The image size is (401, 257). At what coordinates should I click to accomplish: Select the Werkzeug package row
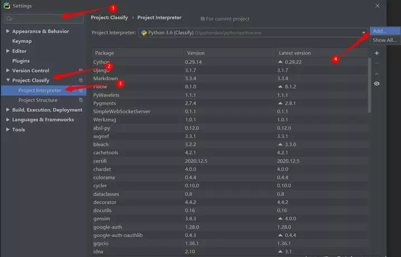[x=230, y=120]
